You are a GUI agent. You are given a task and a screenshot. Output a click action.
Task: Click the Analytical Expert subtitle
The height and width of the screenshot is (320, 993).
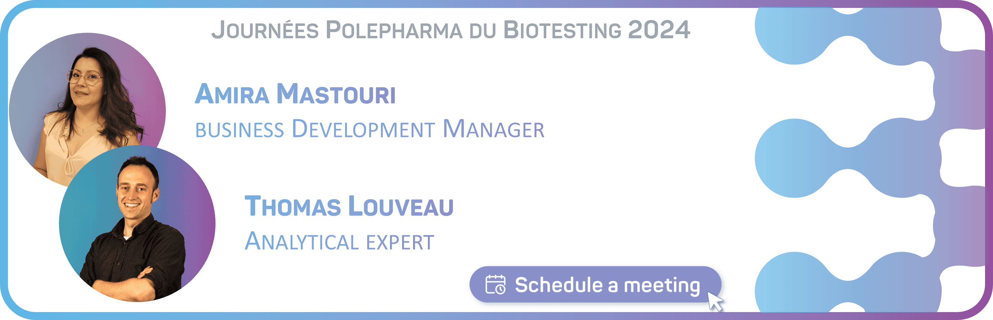(x=339, y=241)
